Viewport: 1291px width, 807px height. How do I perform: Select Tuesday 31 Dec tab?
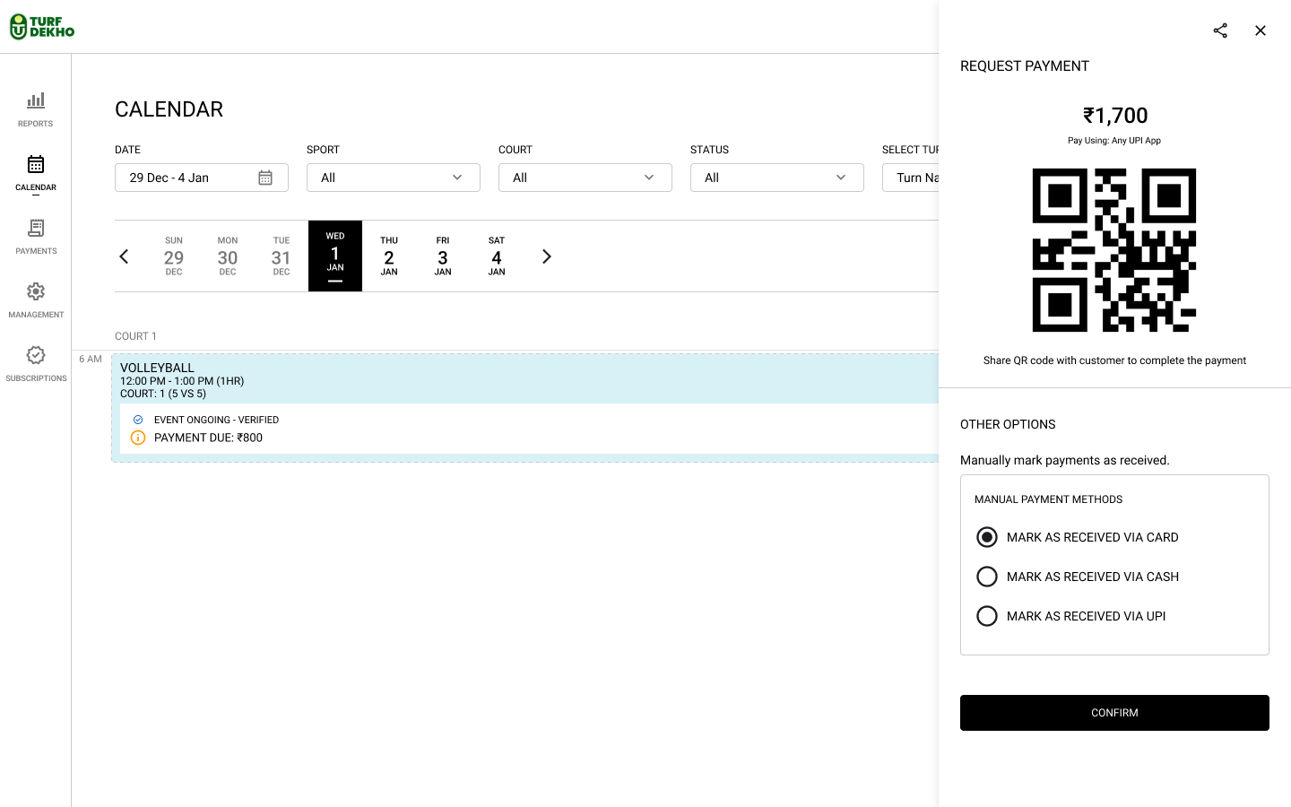282,256
